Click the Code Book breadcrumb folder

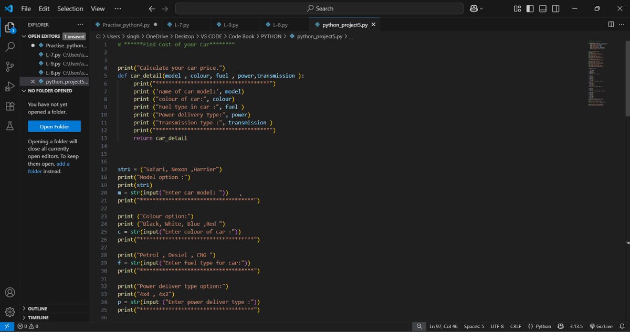241,37
